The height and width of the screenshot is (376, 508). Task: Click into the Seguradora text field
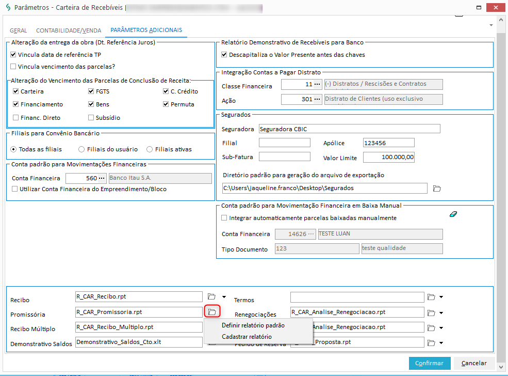pos(349,129)
